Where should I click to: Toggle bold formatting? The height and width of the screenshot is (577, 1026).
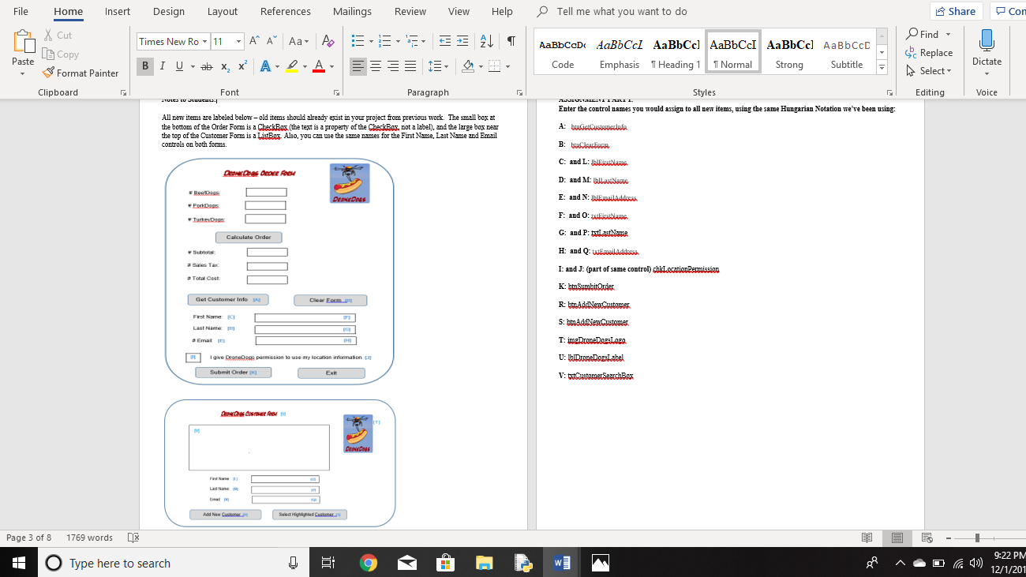145,66
